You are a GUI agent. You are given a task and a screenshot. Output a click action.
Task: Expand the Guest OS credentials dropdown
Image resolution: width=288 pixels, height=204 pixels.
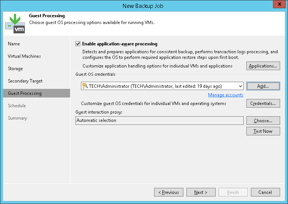[x=240, y=86]
